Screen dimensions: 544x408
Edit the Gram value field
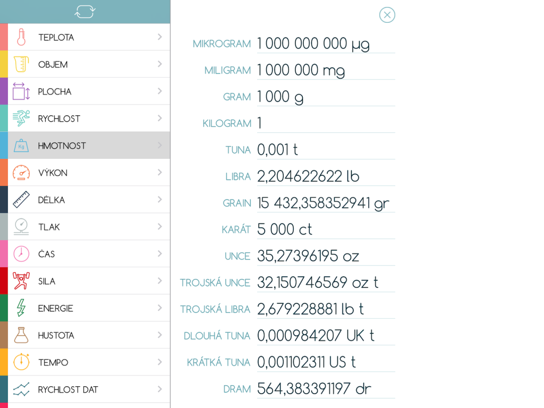pyautogui.click(x=326, y=97)
